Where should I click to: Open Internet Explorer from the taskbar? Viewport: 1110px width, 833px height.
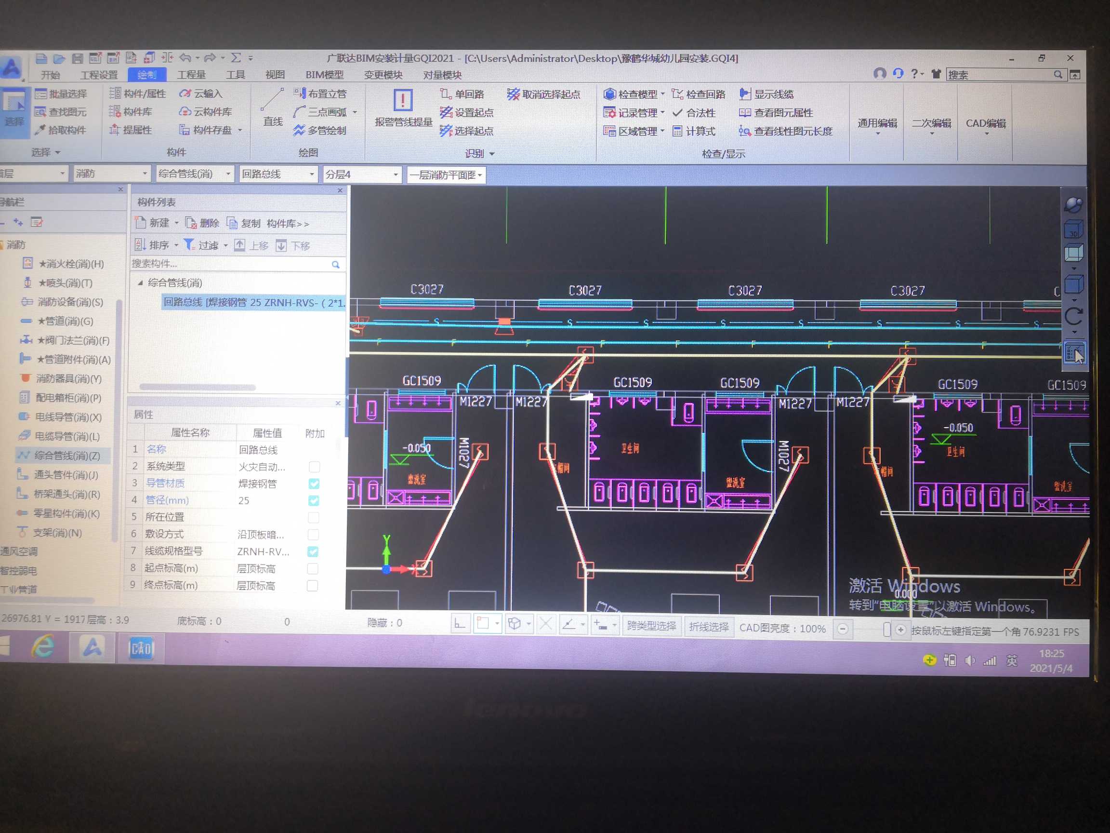(x=44, y=647)
